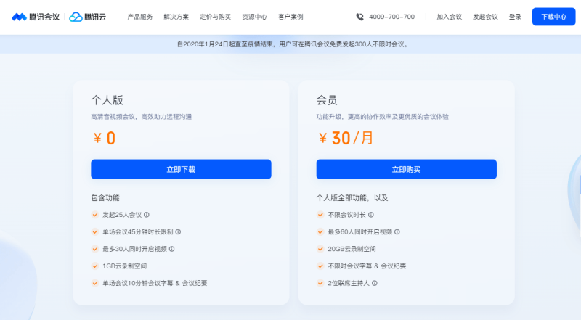This screenshot has height=320, width=581.
Task: Open info icon next to 发起25人会议
Action: click(147, 215)
